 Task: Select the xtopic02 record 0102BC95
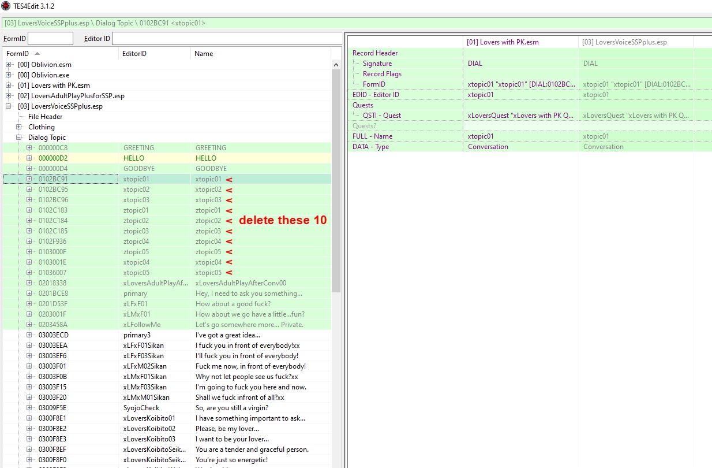(167, 190)
